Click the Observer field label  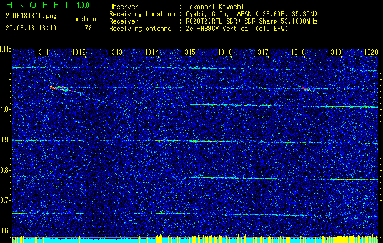tap(124, 7)
